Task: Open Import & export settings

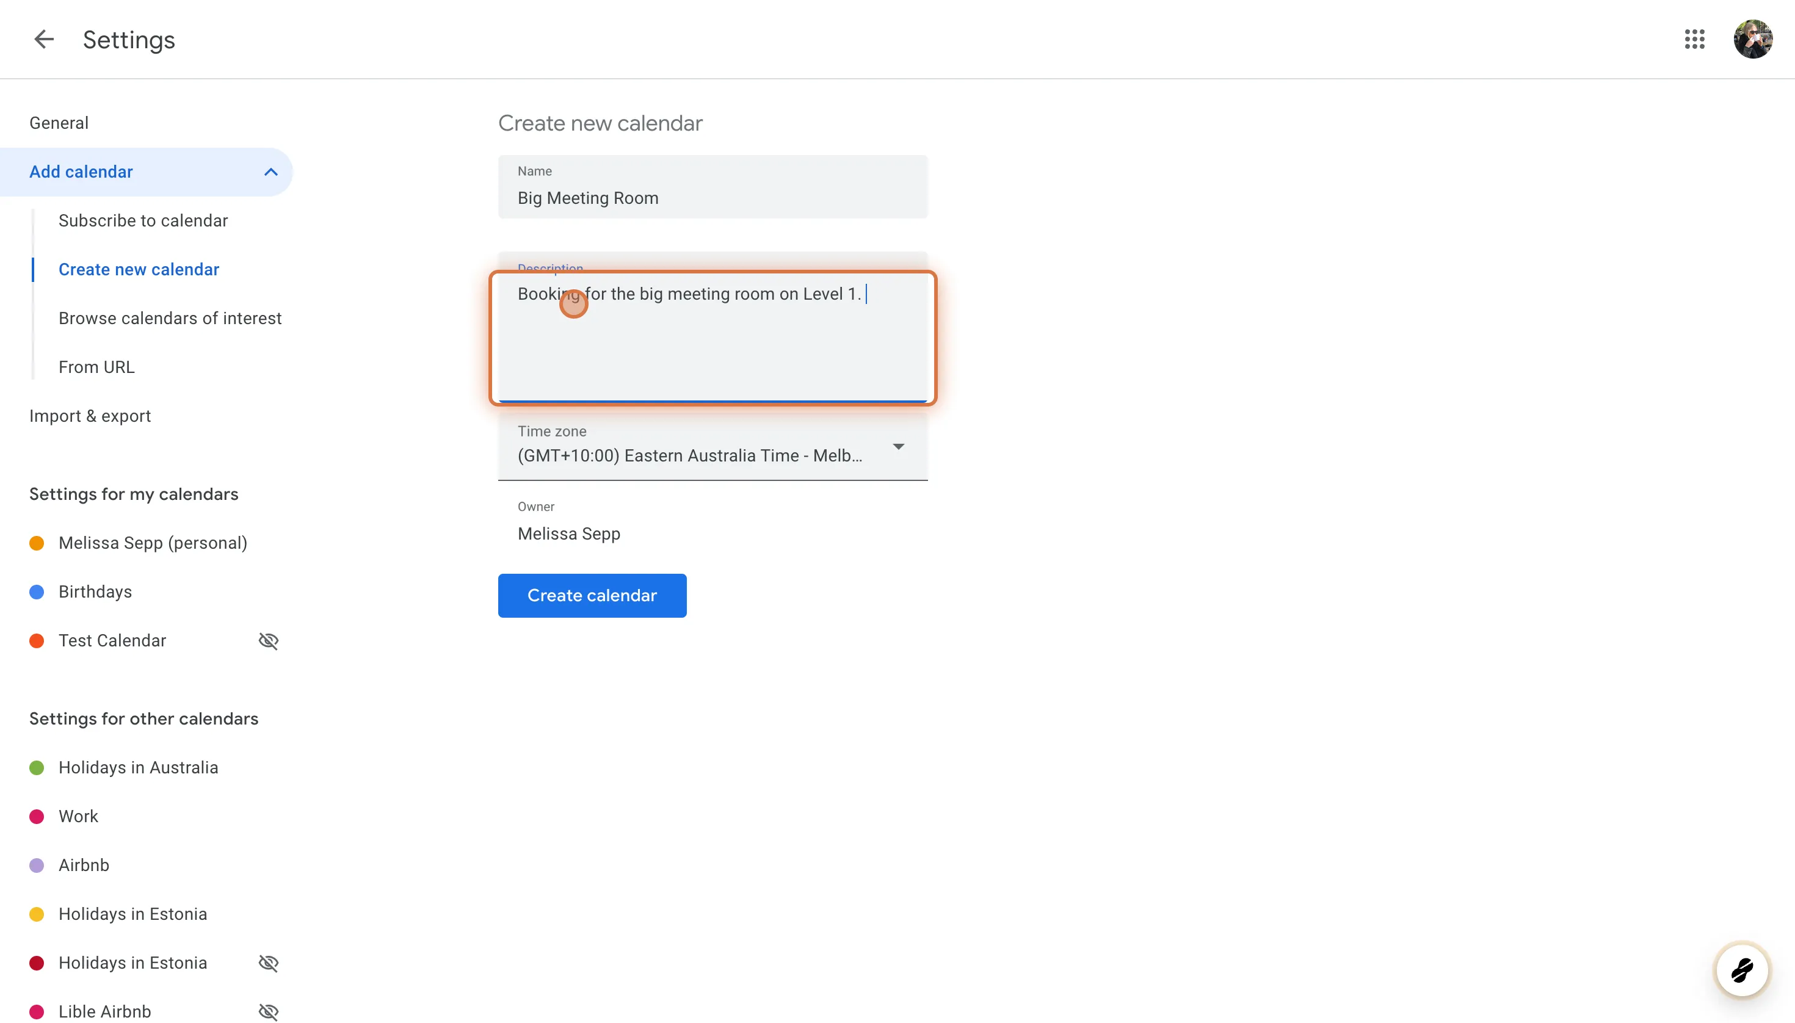Action: [x=90, y=416]
